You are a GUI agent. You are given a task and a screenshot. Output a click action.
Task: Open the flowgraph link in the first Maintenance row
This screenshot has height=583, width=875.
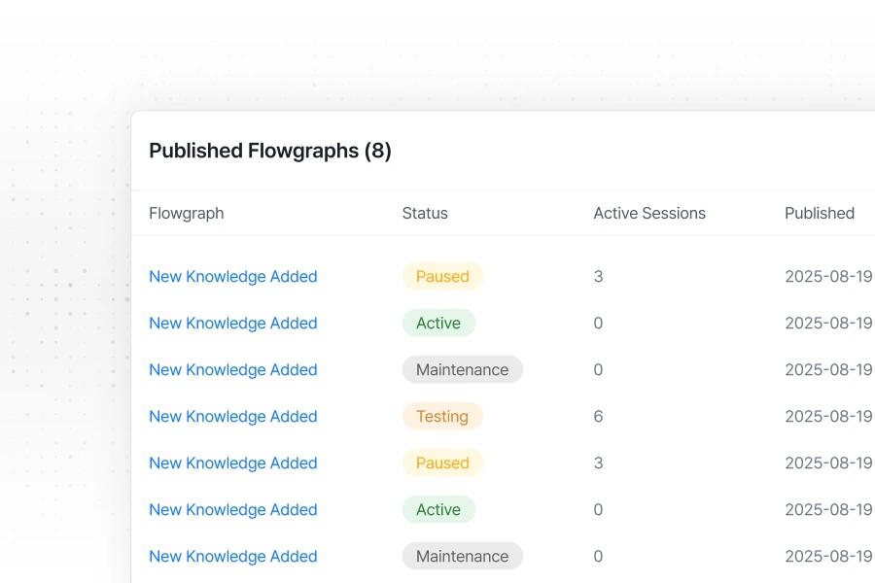(x=232, y=369)
